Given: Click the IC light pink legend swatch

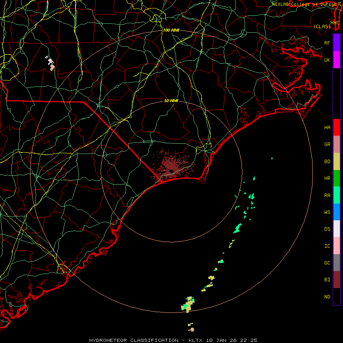Looking at the screenshot, I should click(337, 246).
